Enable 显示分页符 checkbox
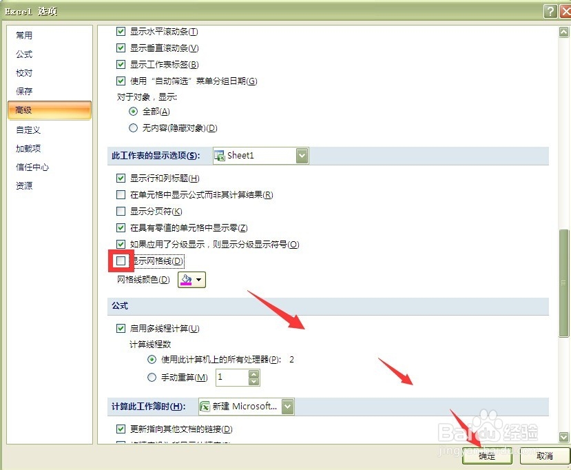This screenshot has height=470, width=571. tap(121, 211)
